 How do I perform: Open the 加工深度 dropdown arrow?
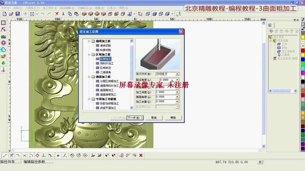(177, 92)
